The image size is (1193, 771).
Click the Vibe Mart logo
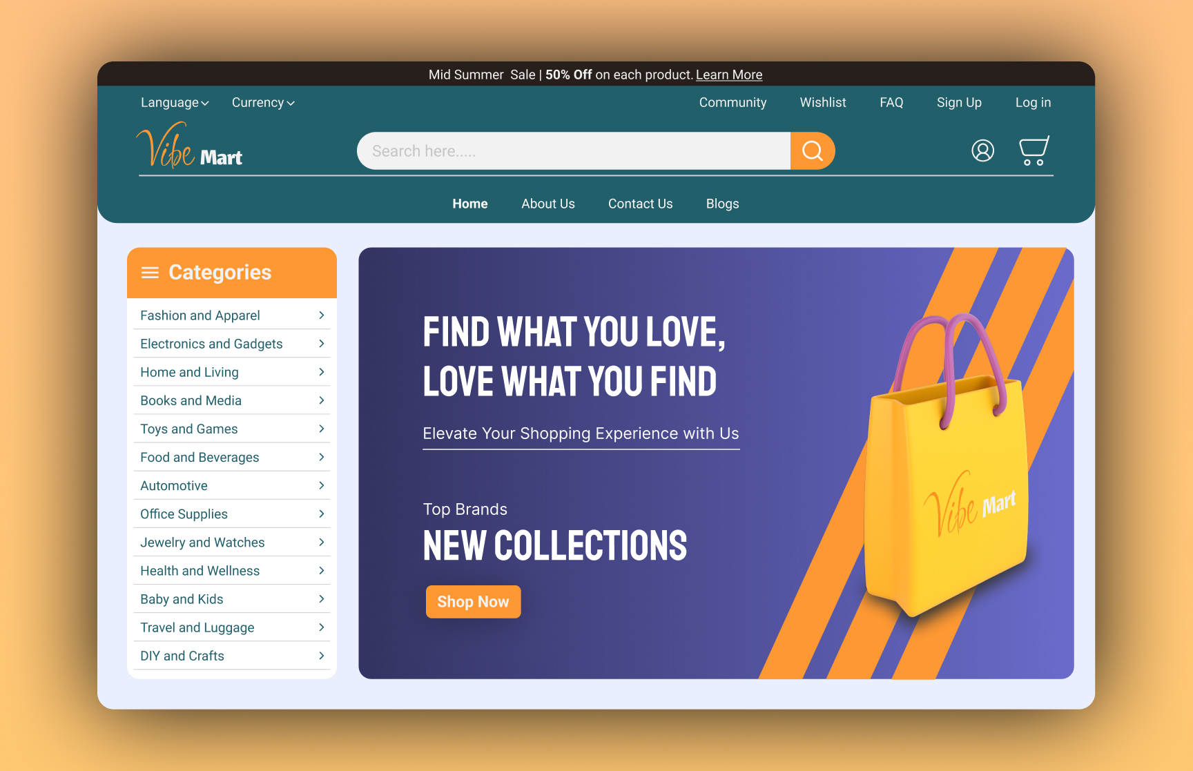pos(189,146)
